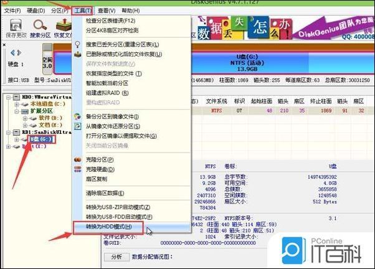Click the 分析 (Analyze) button
Viewport: 375px width, 269px height.
116,257
